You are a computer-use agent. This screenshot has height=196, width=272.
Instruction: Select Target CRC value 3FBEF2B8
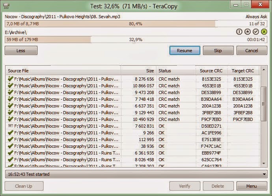[x=243, y=113]
